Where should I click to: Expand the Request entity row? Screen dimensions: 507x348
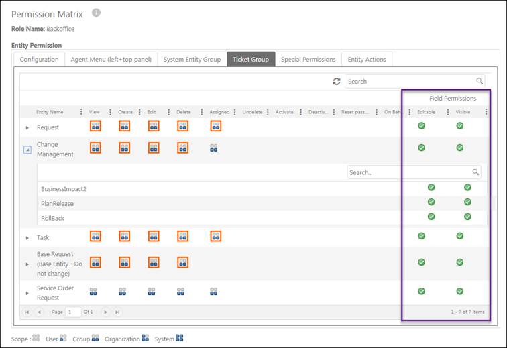(27, 127)
